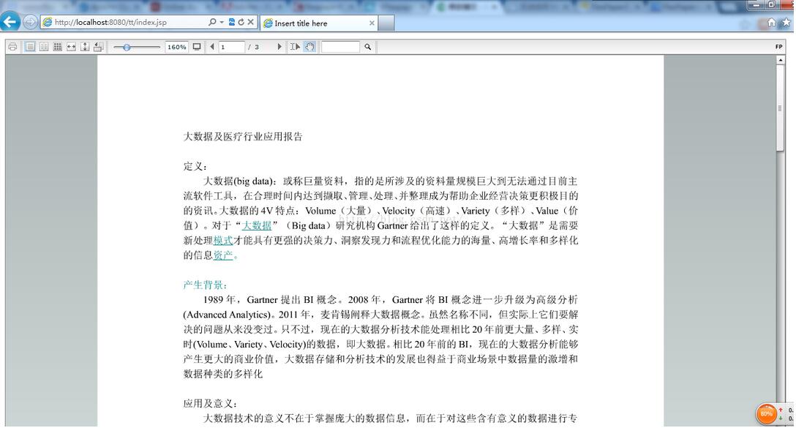Stop loading the page
The height and width of the screenshot is (428, 796).
pos(250,22)
